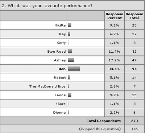The width and height of the screenshot is (145, 133).
Task: Click Total Respondents label
Action: 104,121
